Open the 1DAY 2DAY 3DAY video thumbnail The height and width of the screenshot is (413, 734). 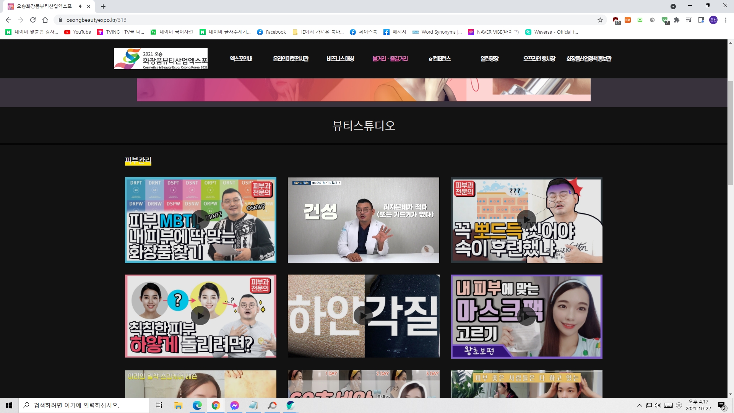364,384
